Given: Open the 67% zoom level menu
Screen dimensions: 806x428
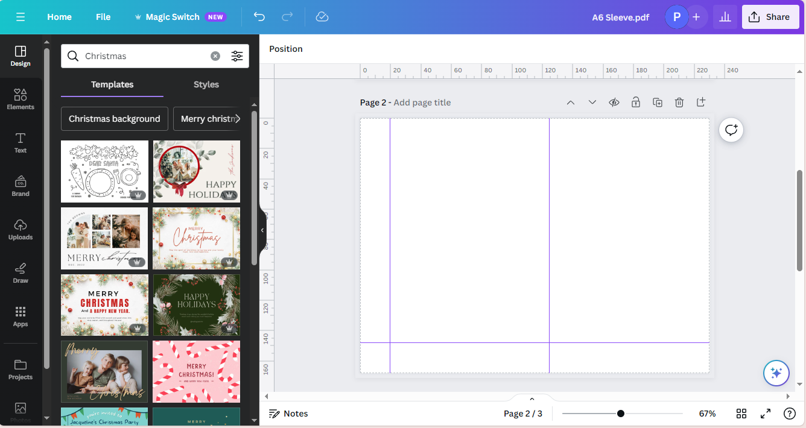Looking at the screenshot, I should pos(707,414).
